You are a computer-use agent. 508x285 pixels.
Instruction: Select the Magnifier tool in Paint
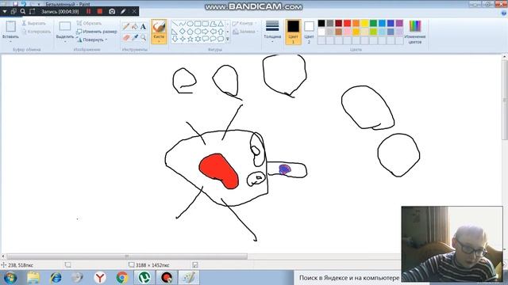[143, 37]
